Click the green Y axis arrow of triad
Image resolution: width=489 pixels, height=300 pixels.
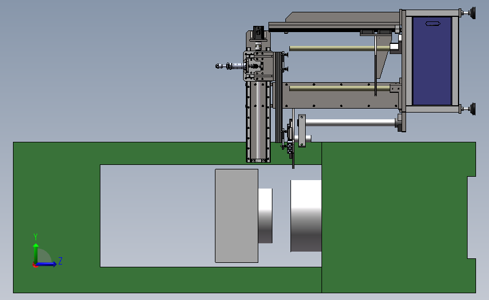(x=36, y=253)
